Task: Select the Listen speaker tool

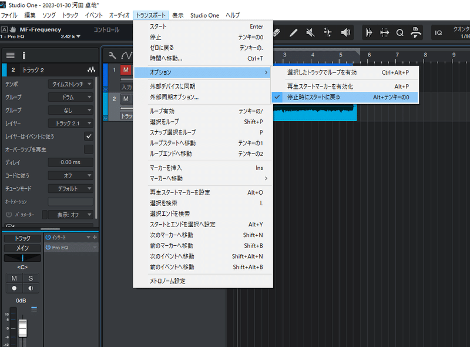Action: [345, 32]
